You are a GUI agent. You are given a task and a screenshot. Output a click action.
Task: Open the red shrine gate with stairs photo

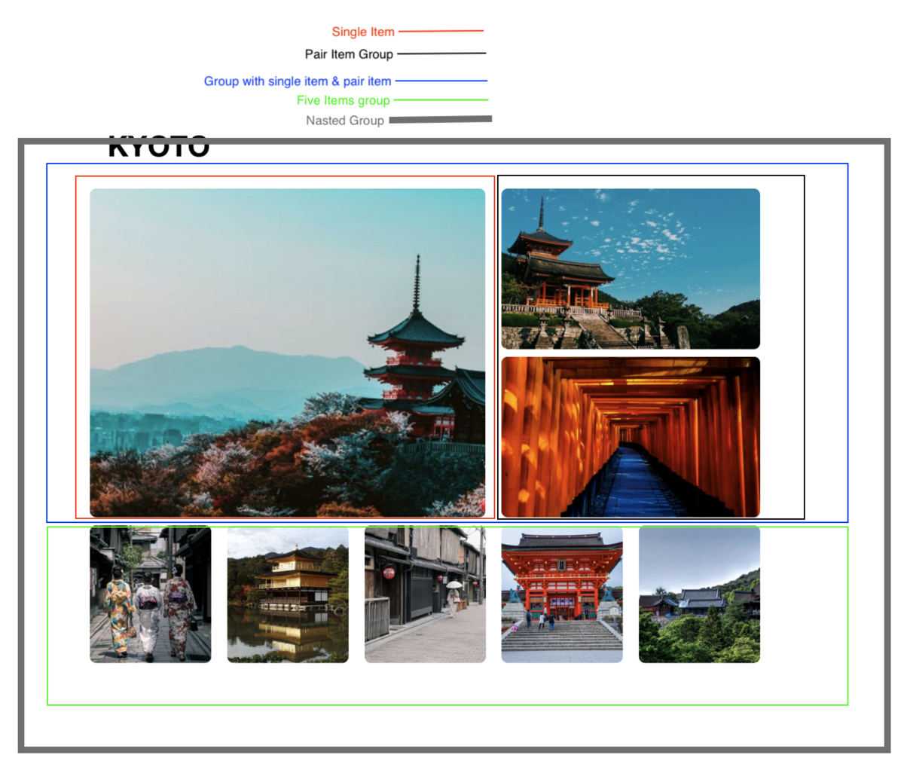tap(562, 594)
